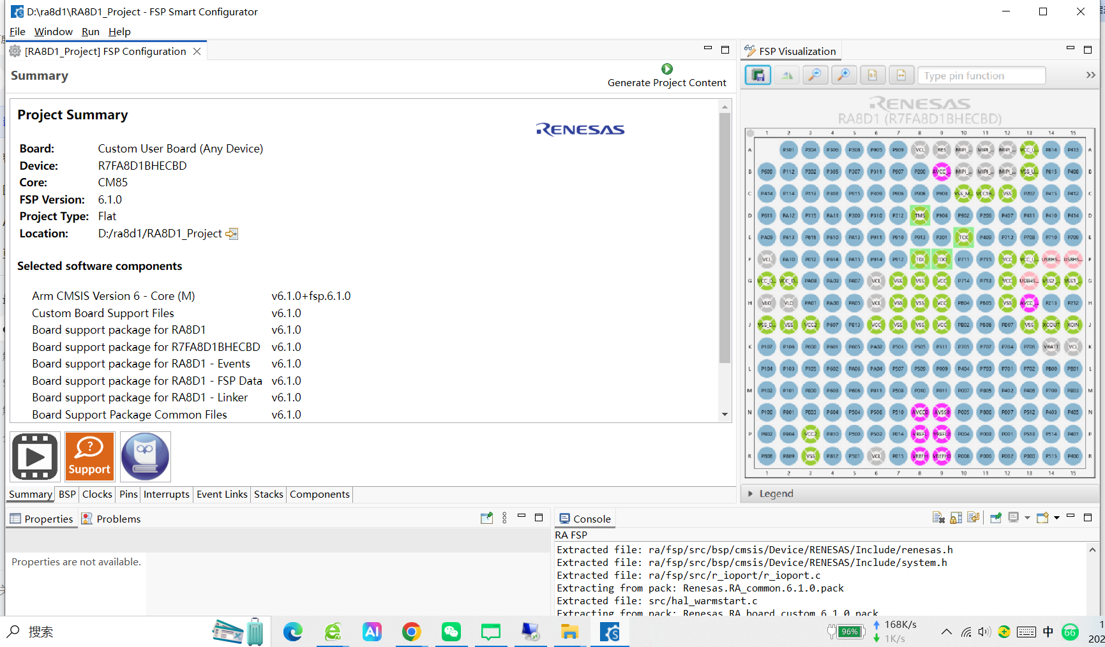Image resolution: width=1105 pixels, height=647 pixels.
Task: Maximize the Console panel
Action: (1088, 517)
